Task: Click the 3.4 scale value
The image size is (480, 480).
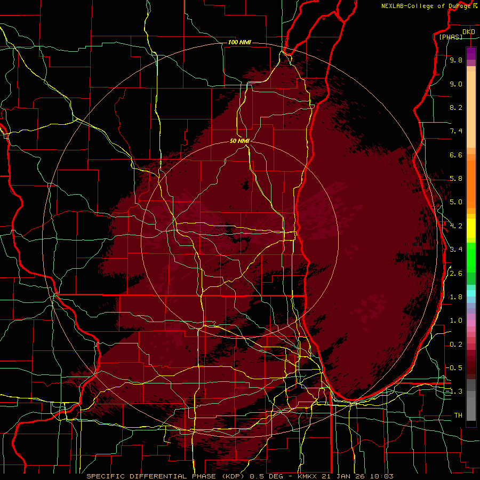Action: tap(456, 250)
